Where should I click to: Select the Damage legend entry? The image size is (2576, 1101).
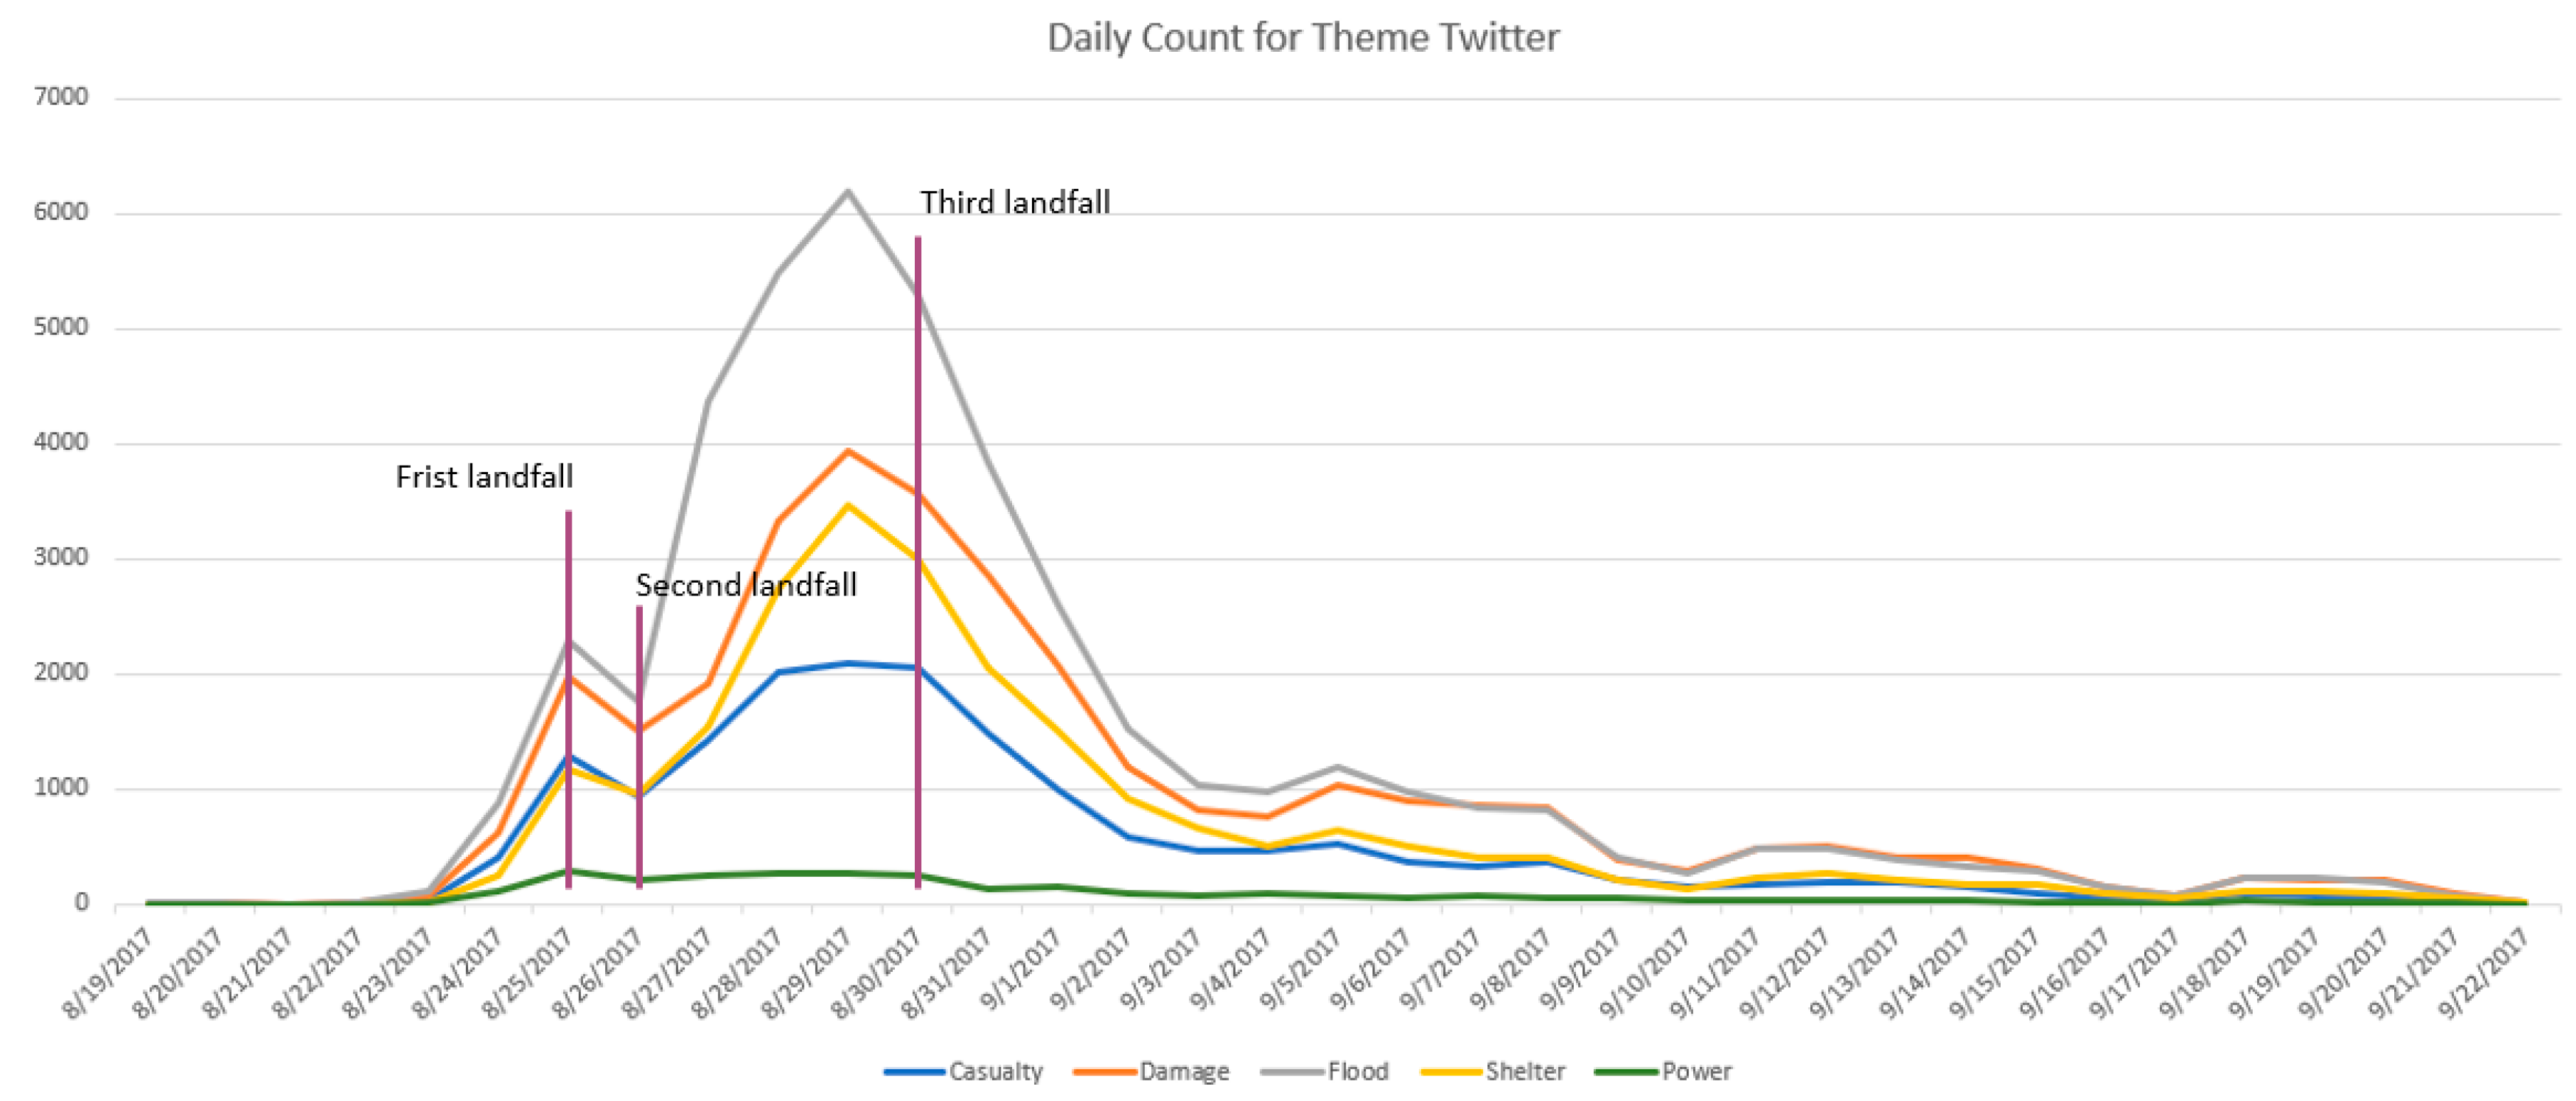(x=1151, y=1072)
